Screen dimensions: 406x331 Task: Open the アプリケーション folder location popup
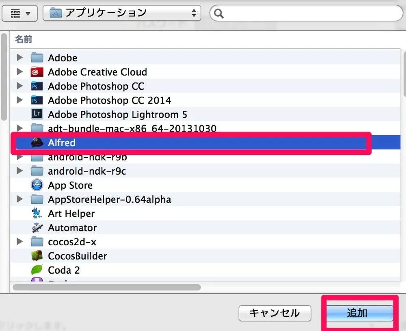click(122, 13)
